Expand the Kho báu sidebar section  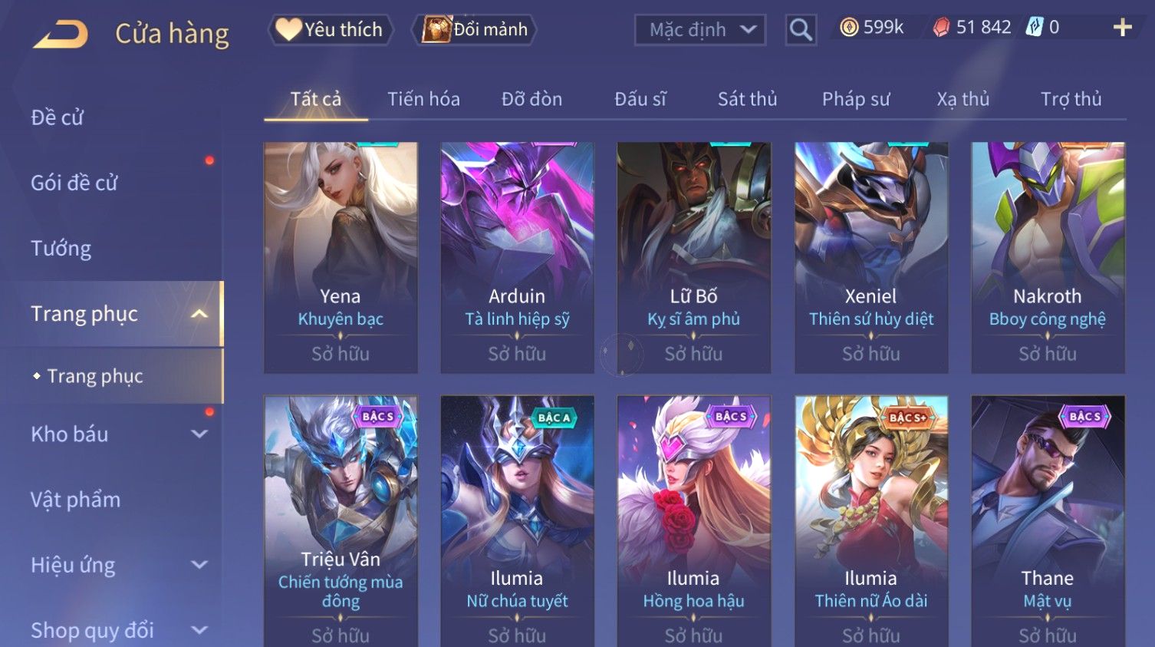199,434
